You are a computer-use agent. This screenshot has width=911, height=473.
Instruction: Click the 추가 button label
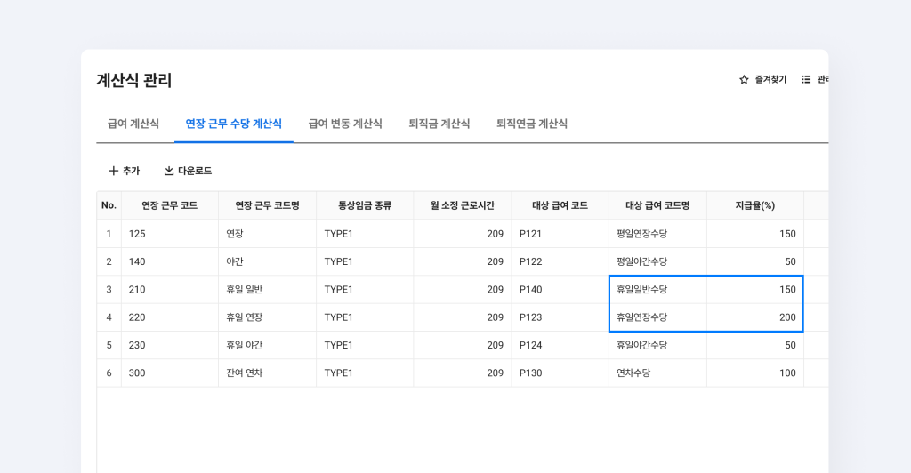tap(132, 171)
